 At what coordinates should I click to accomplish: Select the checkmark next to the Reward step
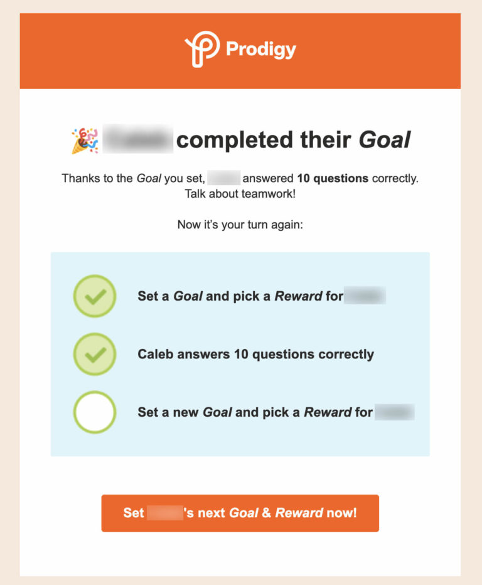pyautogui.click(x=94, y=295)
